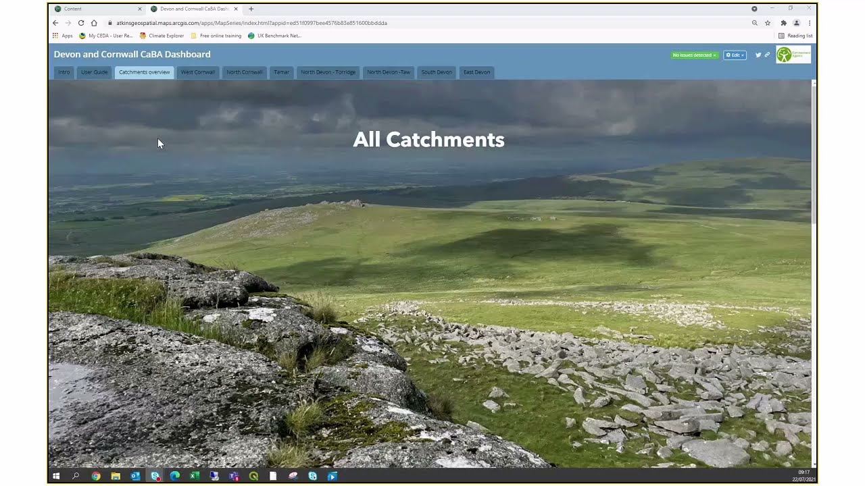Open Microsoft Teams from the taskbar
This screenshot has height=486, width=865.
click(234, 476)
